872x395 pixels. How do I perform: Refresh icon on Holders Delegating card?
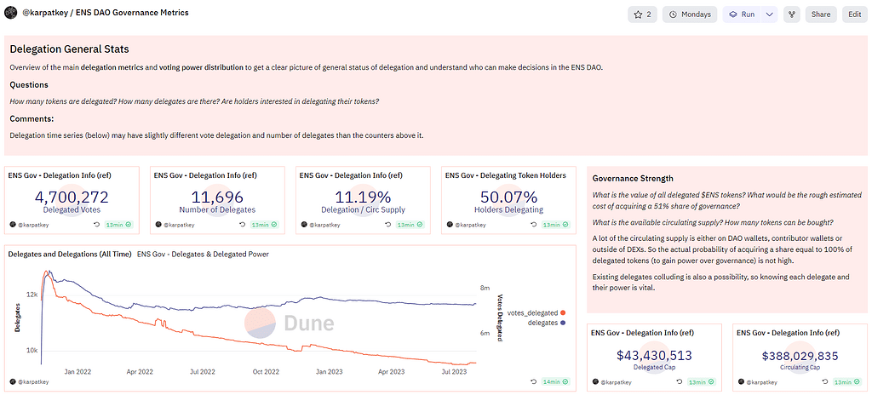(533, 225)
